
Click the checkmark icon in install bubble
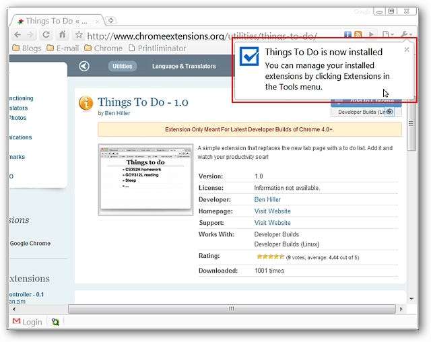(x=249, y=57)
